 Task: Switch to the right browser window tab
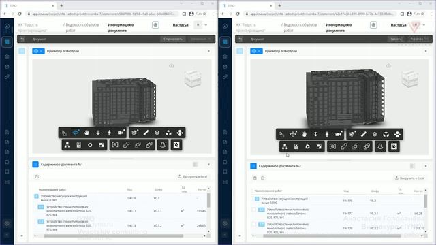coord(247,5)
